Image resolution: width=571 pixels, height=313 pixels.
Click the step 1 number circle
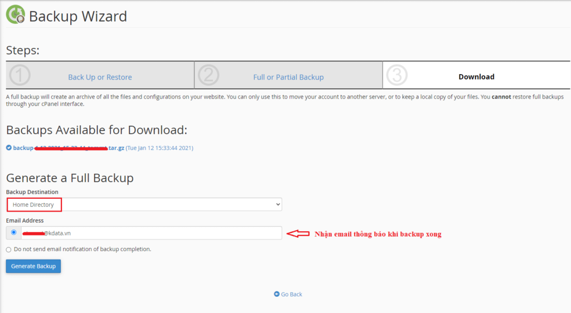click(20, 75)
